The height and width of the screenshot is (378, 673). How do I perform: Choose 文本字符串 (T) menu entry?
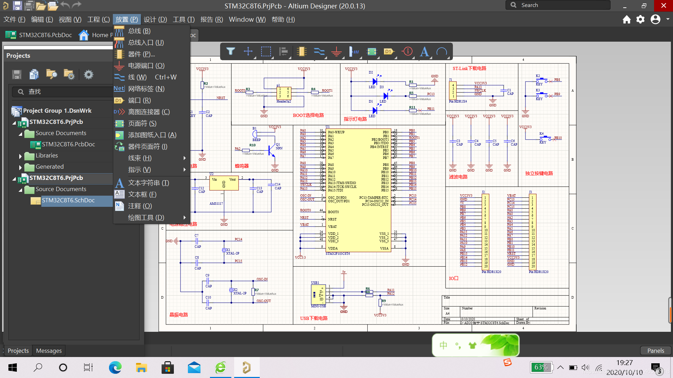(151, 183)
